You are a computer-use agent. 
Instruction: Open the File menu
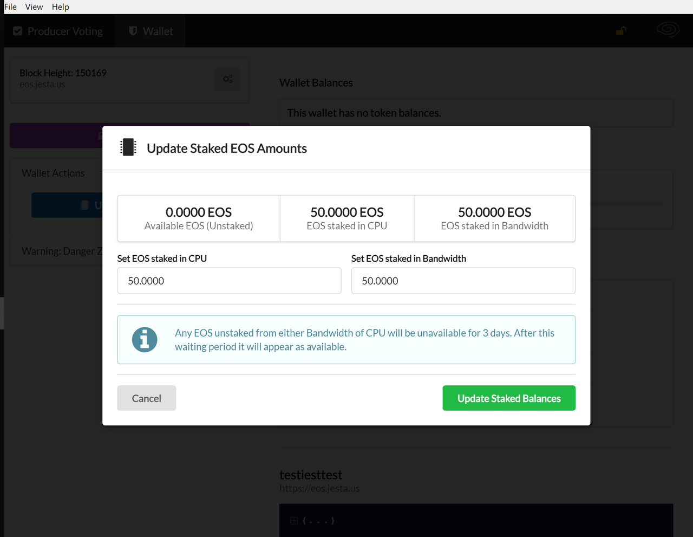(10, 7)
